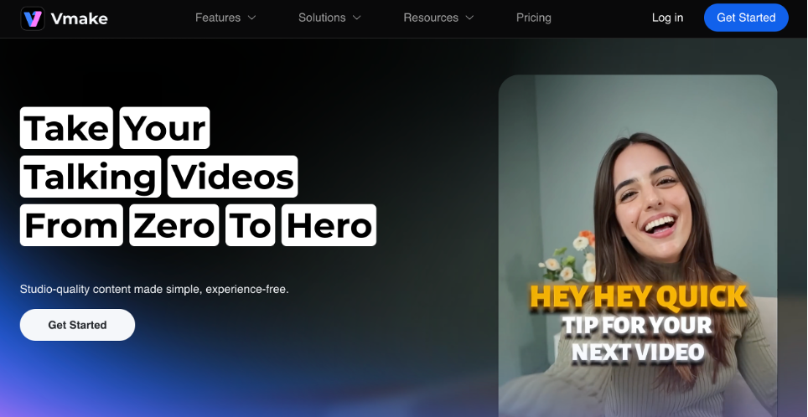Click the Studio-quality content tagline text
The image size is (808, 417).
tap(154, 290)
